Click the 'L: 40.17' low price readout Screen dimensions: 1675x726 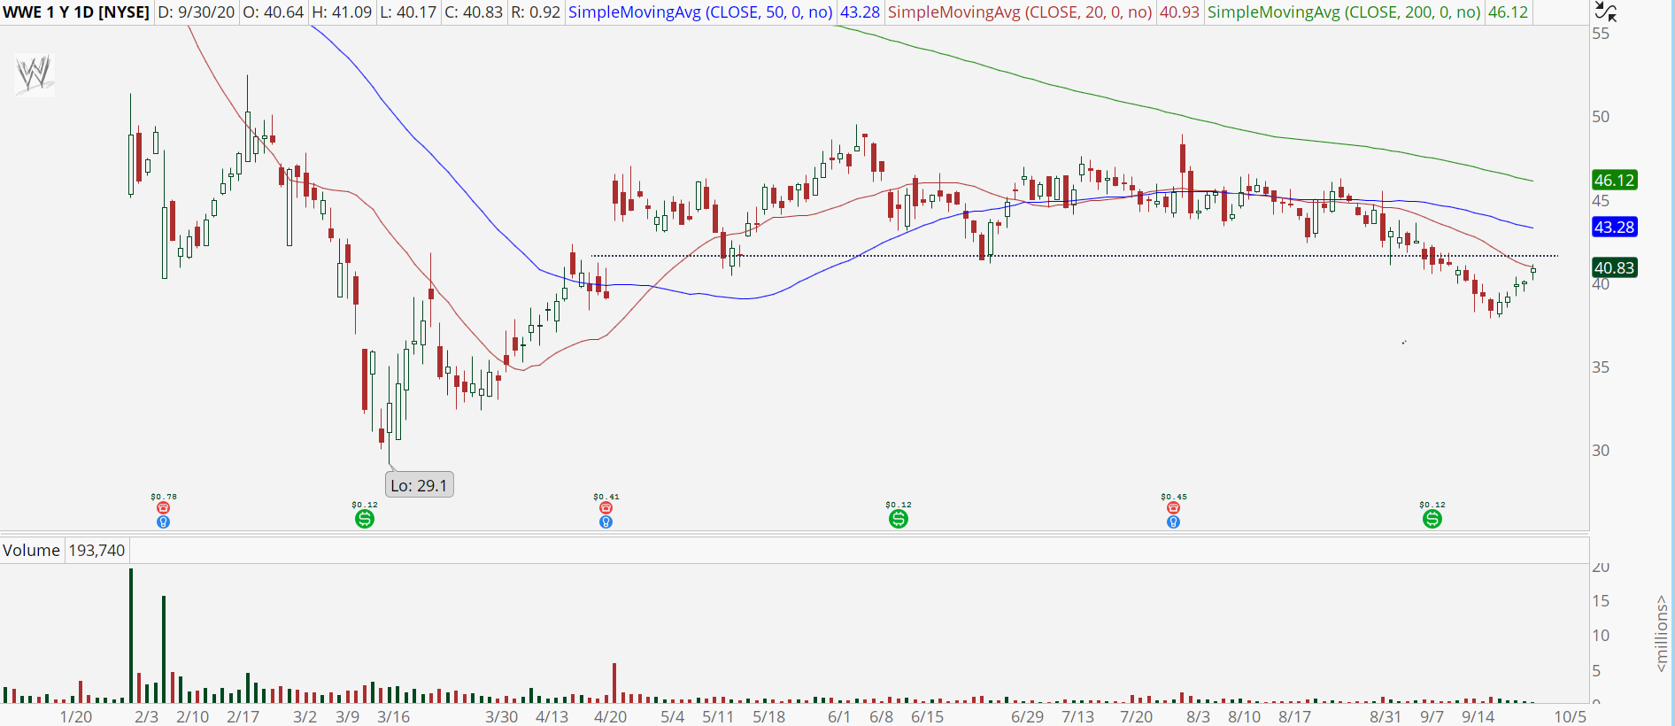pos(408,12)
